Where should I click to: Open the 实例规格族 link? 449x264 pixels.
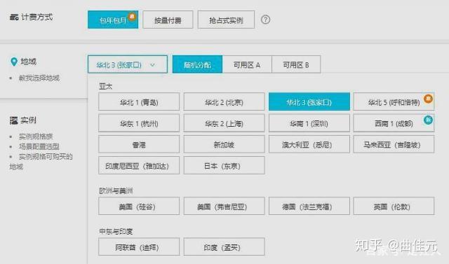pos(36,137)
